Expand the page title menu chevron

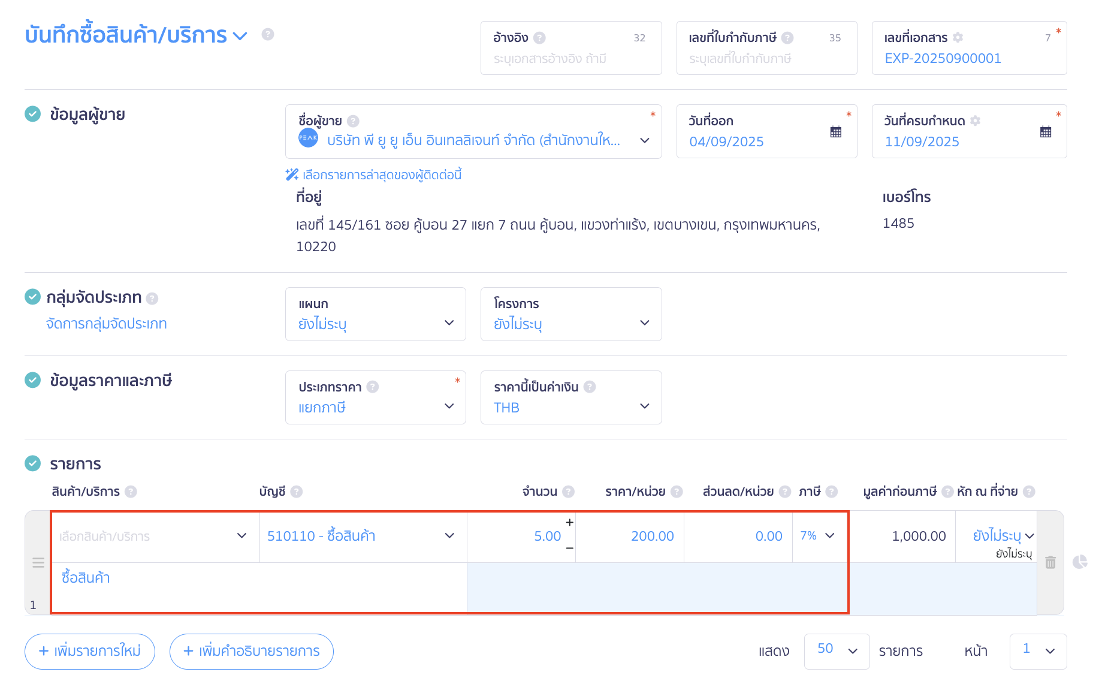click(x=240, y=36)
